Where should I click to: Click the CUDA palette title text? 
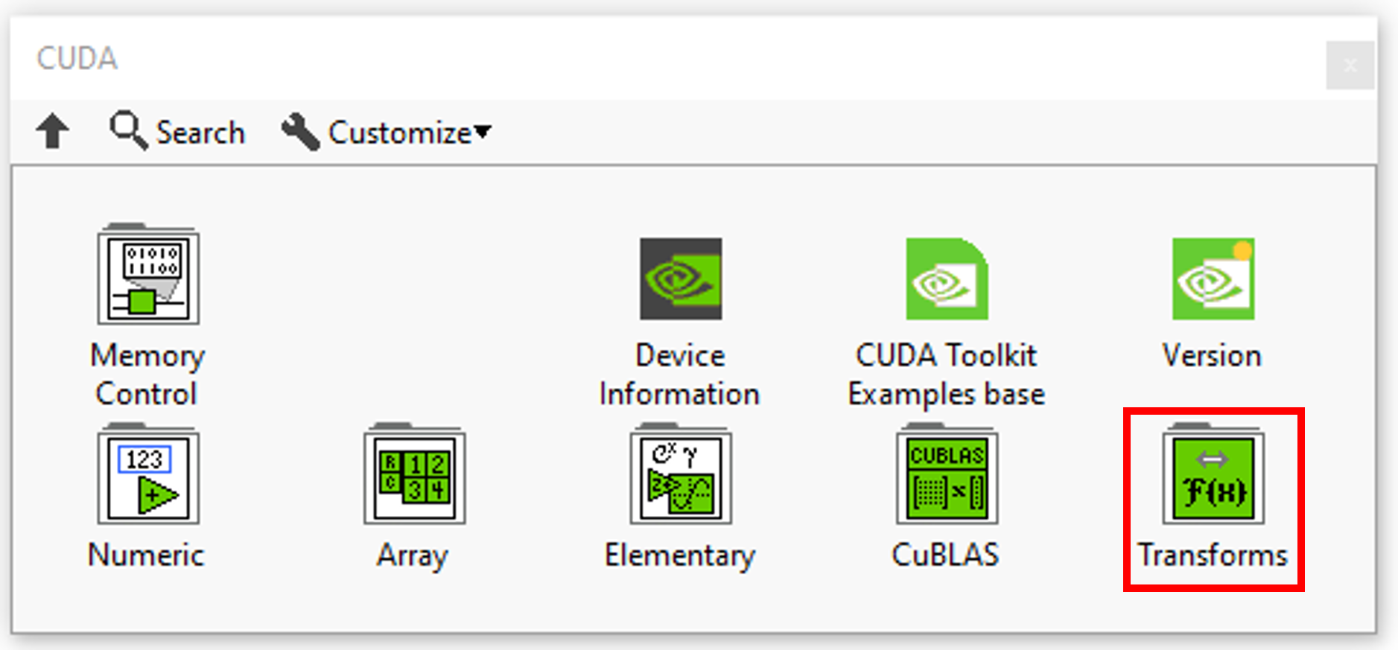[x=77, y=59]
